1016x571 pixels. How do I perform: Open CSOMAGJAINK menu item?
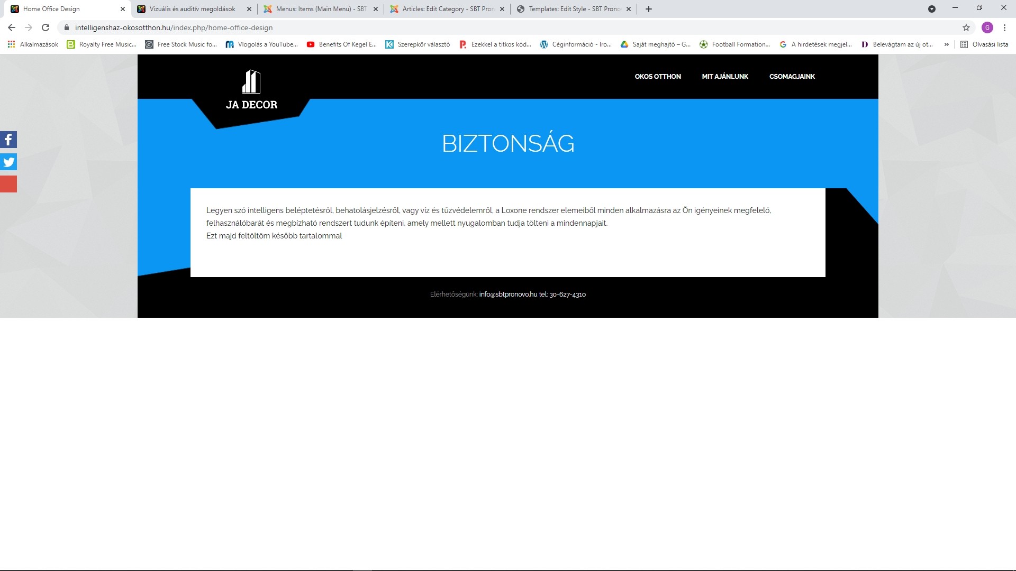click(792, 77)
